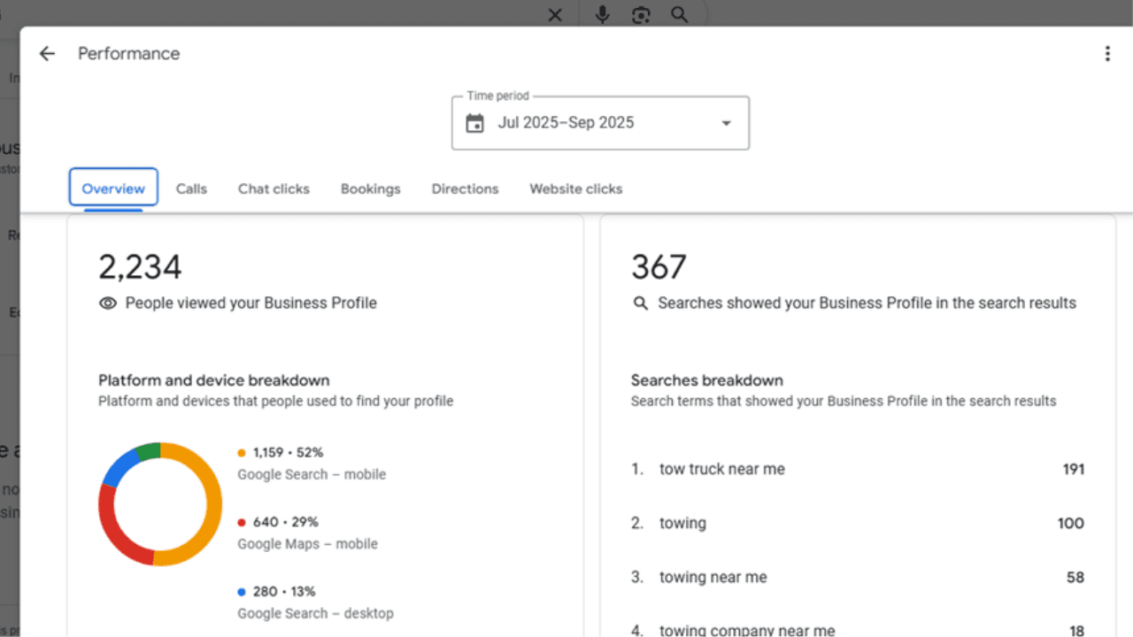This screenshot has height=637, width=1133.
Task: Open the three-dot more options menu
Action: pos(1106,54)
